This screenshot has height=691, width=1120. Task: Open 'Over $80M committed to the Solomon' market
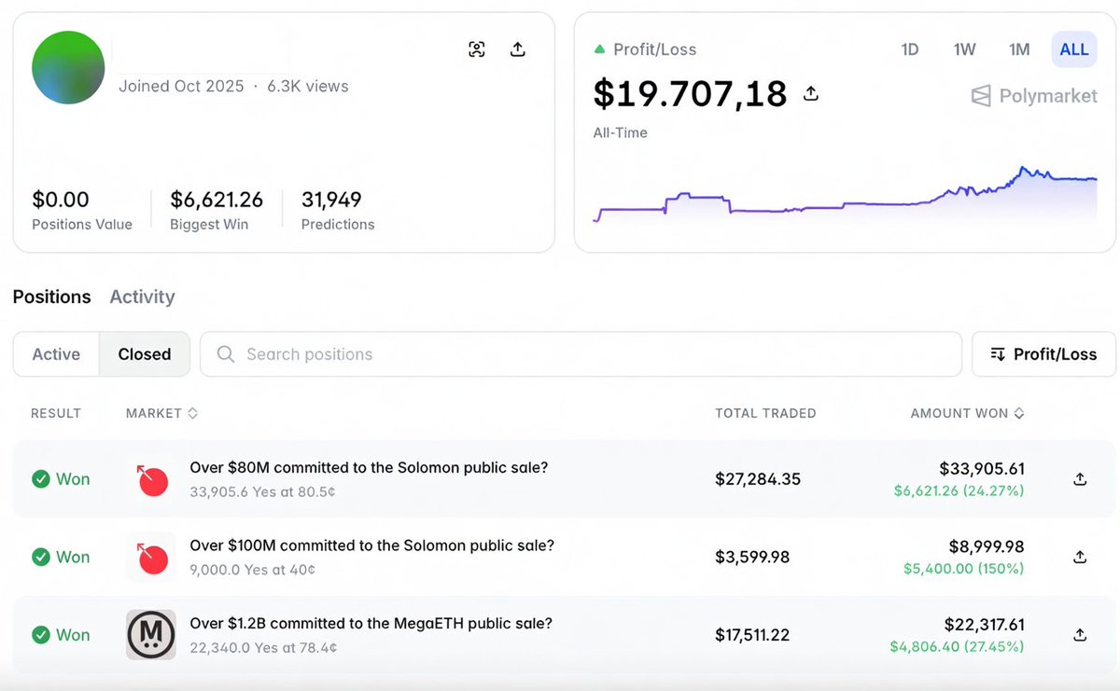point(369,467)
